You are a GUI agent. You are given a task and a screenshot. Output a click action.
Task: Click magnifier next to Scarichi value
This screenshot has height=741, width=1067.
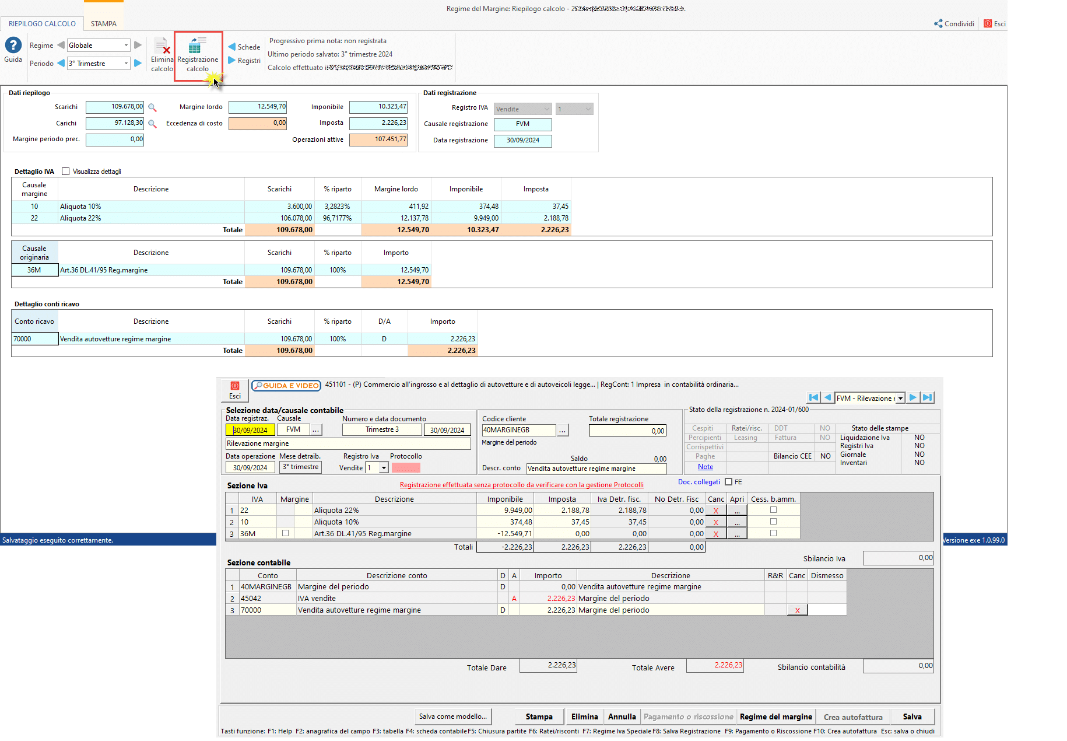coord(152,107)
